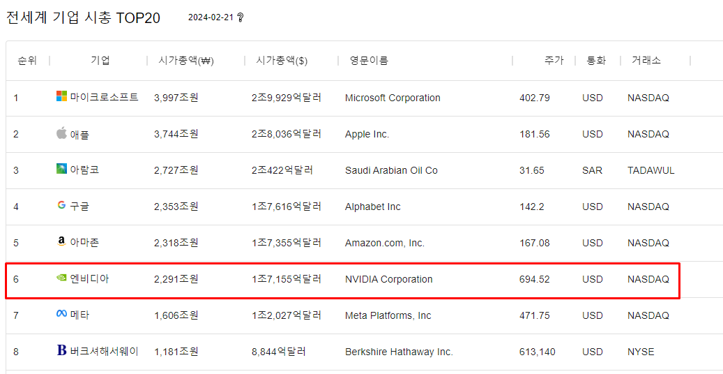Select the Berkshire Hathaway Inc. name
This screenshot has width=723, height=374.
399,352
